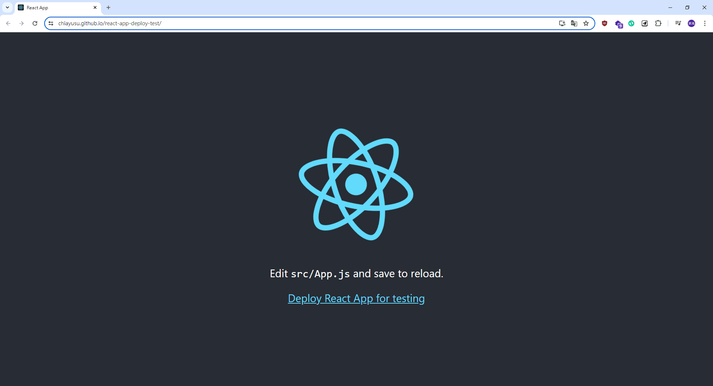The height and width of the screenshot is (386, 713).
Task: Close the React App tab
Action: 95,7
